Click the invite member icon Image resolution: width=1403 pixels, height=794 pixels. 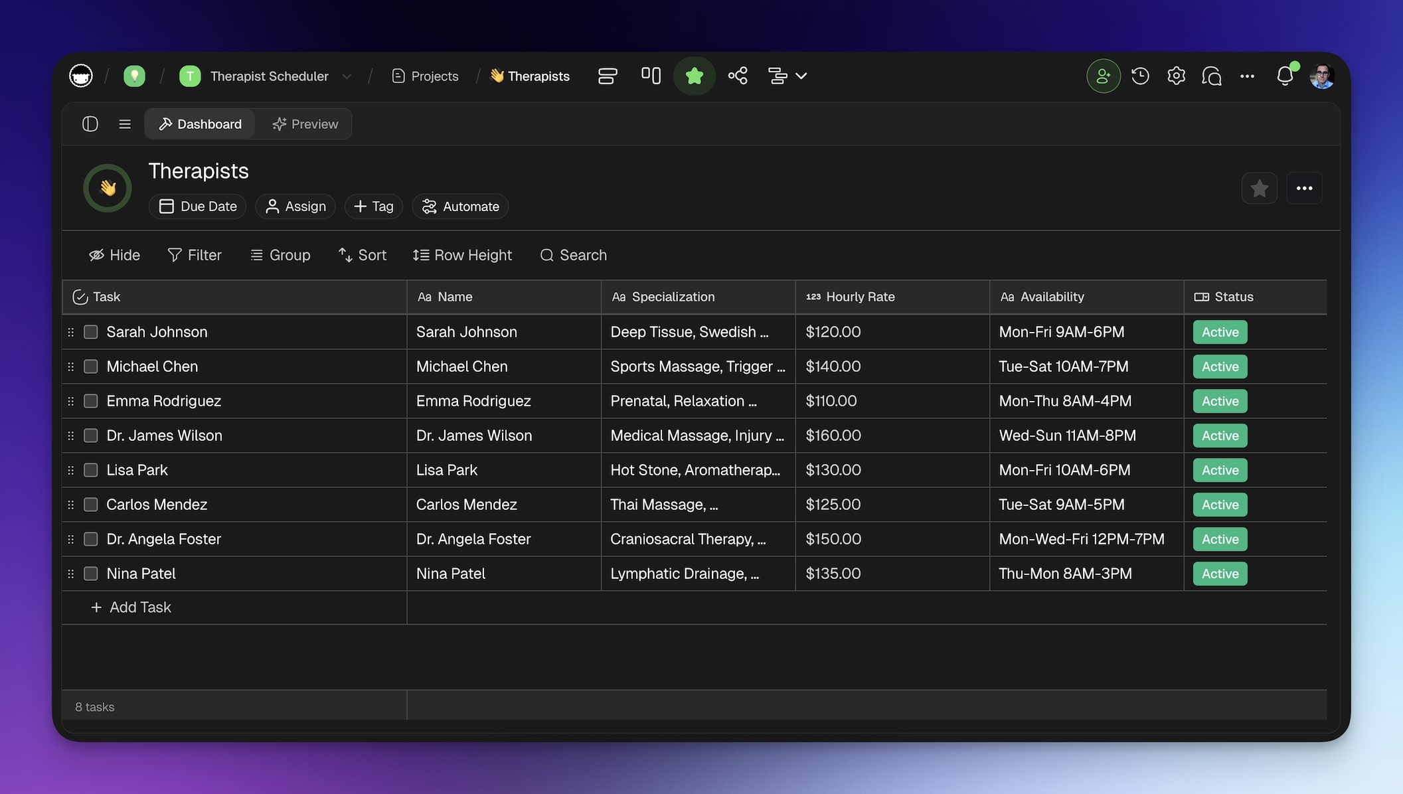[1103, 76]
